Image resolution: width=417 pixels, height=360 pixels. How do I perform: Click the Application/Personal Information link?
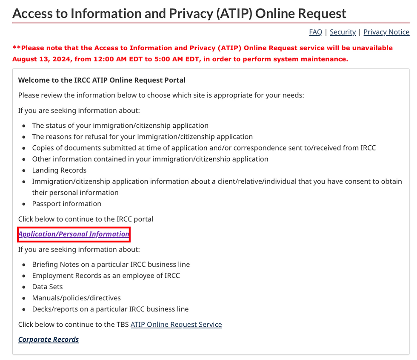(74, 234)
